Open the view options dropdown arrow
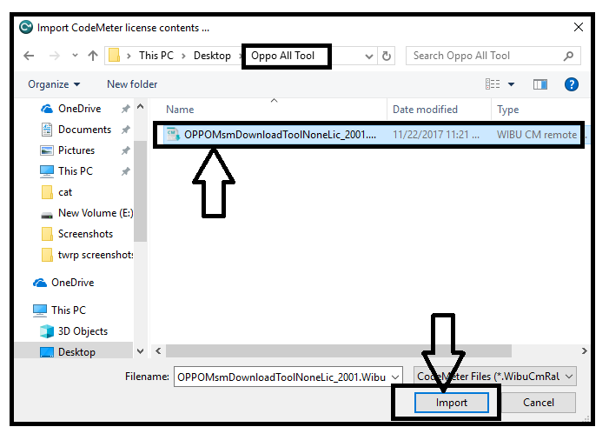The height and width of the screenshot is (447, 609). click(x=511, y=84)
